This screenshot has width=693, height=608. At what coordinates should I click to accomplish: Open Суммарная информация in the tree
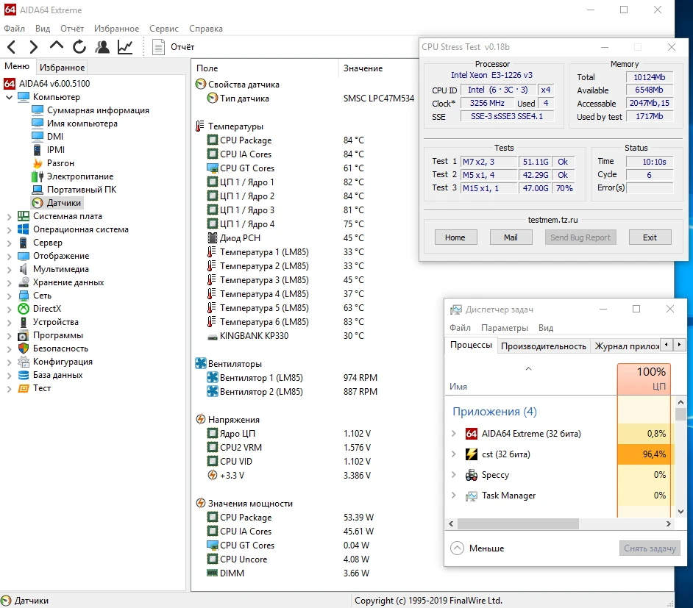click(x=98, y=110)
